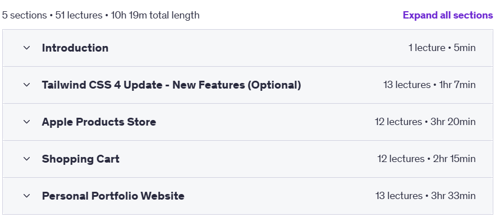Click '12 lectures • 2hr 15min' info
The height and width of the screenshot is (217, 495).
(x=426, y=159)
